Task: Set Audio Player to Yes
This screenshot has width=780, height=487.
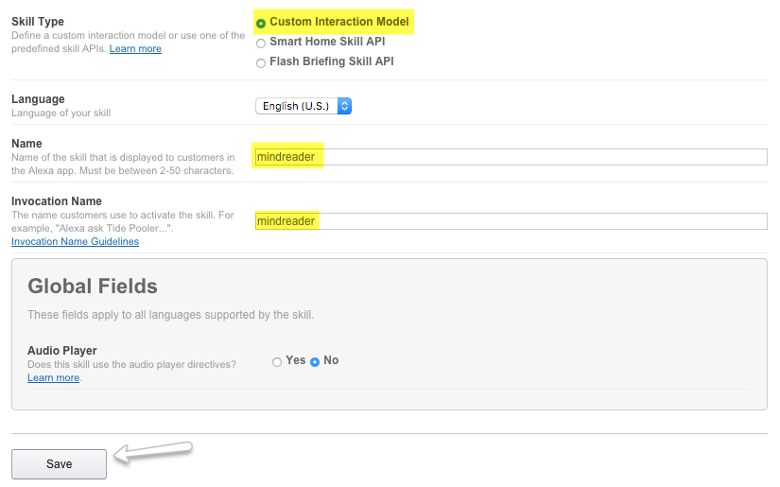Action: pyautogui.click(x=277, y=361)
